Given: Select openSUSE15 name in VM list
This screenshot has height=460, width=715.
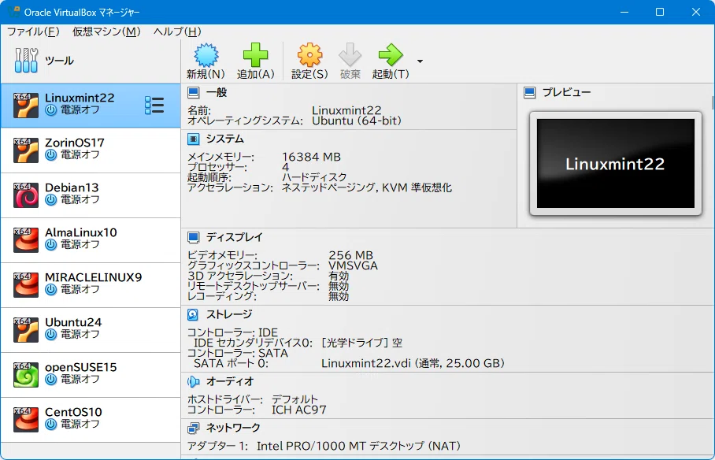Looking at the screenshot, I should point(80,367).
